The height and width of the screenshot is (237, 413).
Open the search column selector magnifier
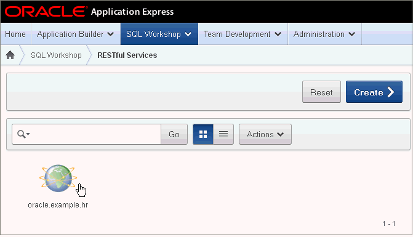pos(23,134)
